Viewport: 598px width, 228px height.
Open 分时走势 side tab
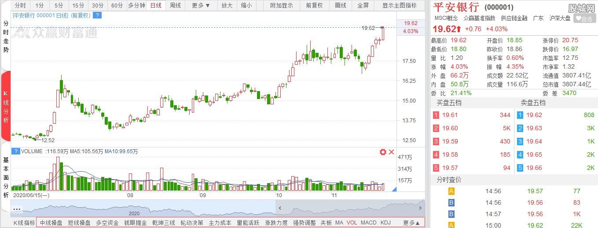coord(6,37)
